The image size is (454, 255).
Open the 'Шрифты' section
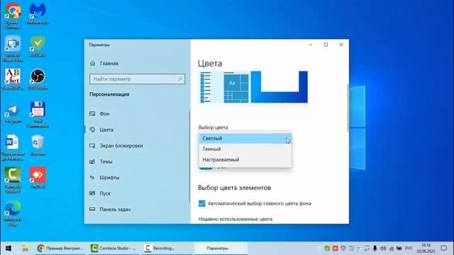point(137,177)
